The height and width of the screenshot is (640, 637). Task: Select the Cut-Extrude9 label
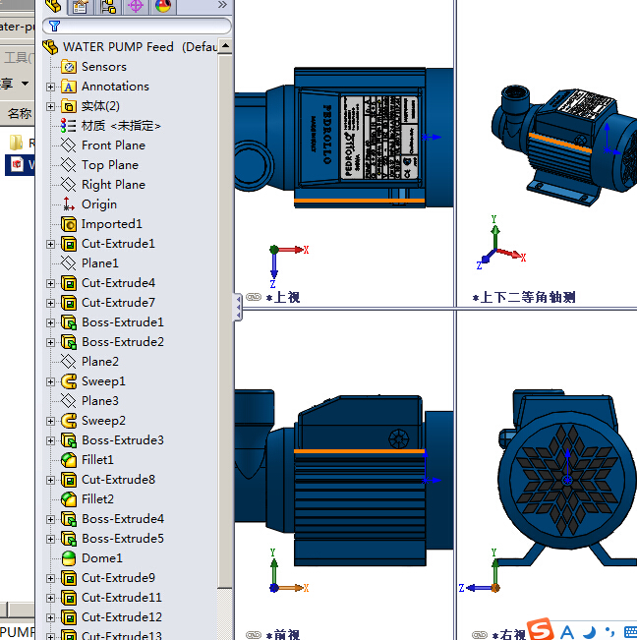click(118, 577)
